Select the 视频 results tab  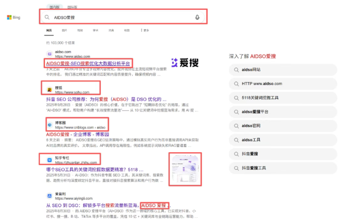point(80,30)
